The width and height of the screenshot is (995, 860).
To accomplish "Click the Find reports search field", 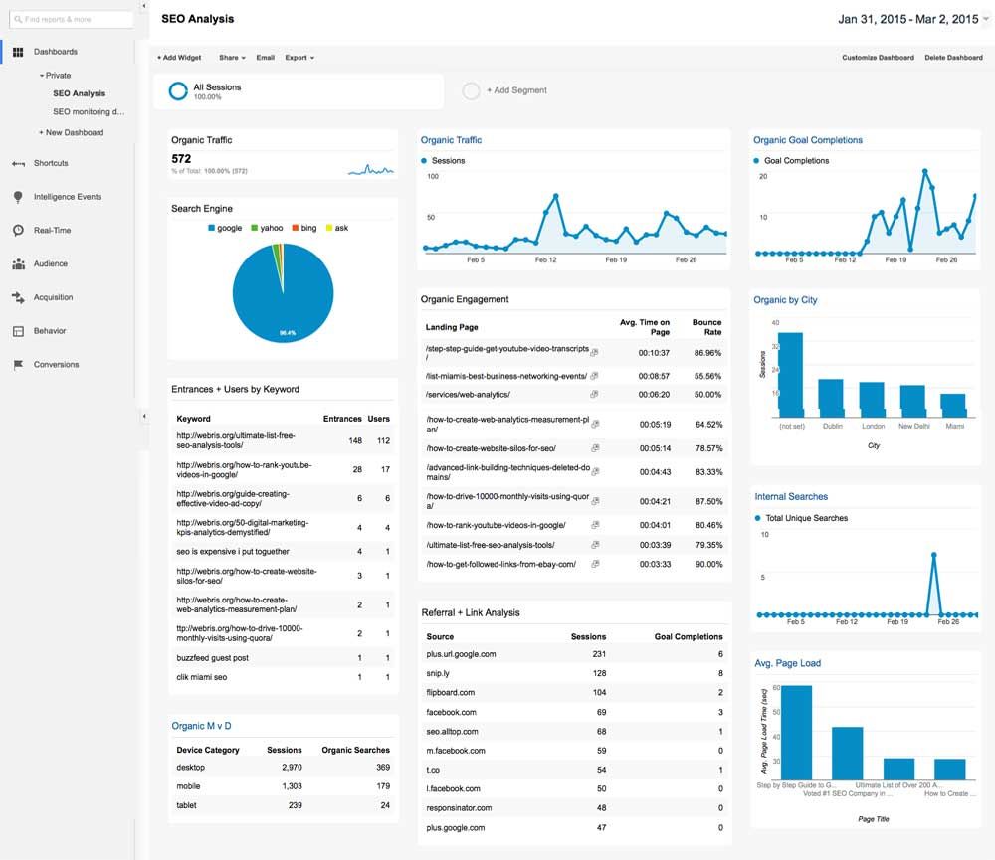I will click(x=72, y=19).
